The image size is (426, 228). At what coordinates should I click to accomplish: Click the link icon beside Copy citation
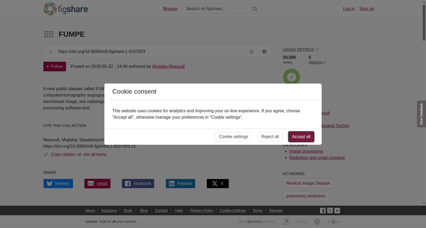tap(46, 155)
